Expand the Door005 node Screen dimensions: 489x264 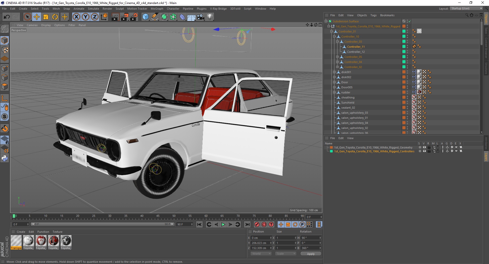(x=334, y=87)
